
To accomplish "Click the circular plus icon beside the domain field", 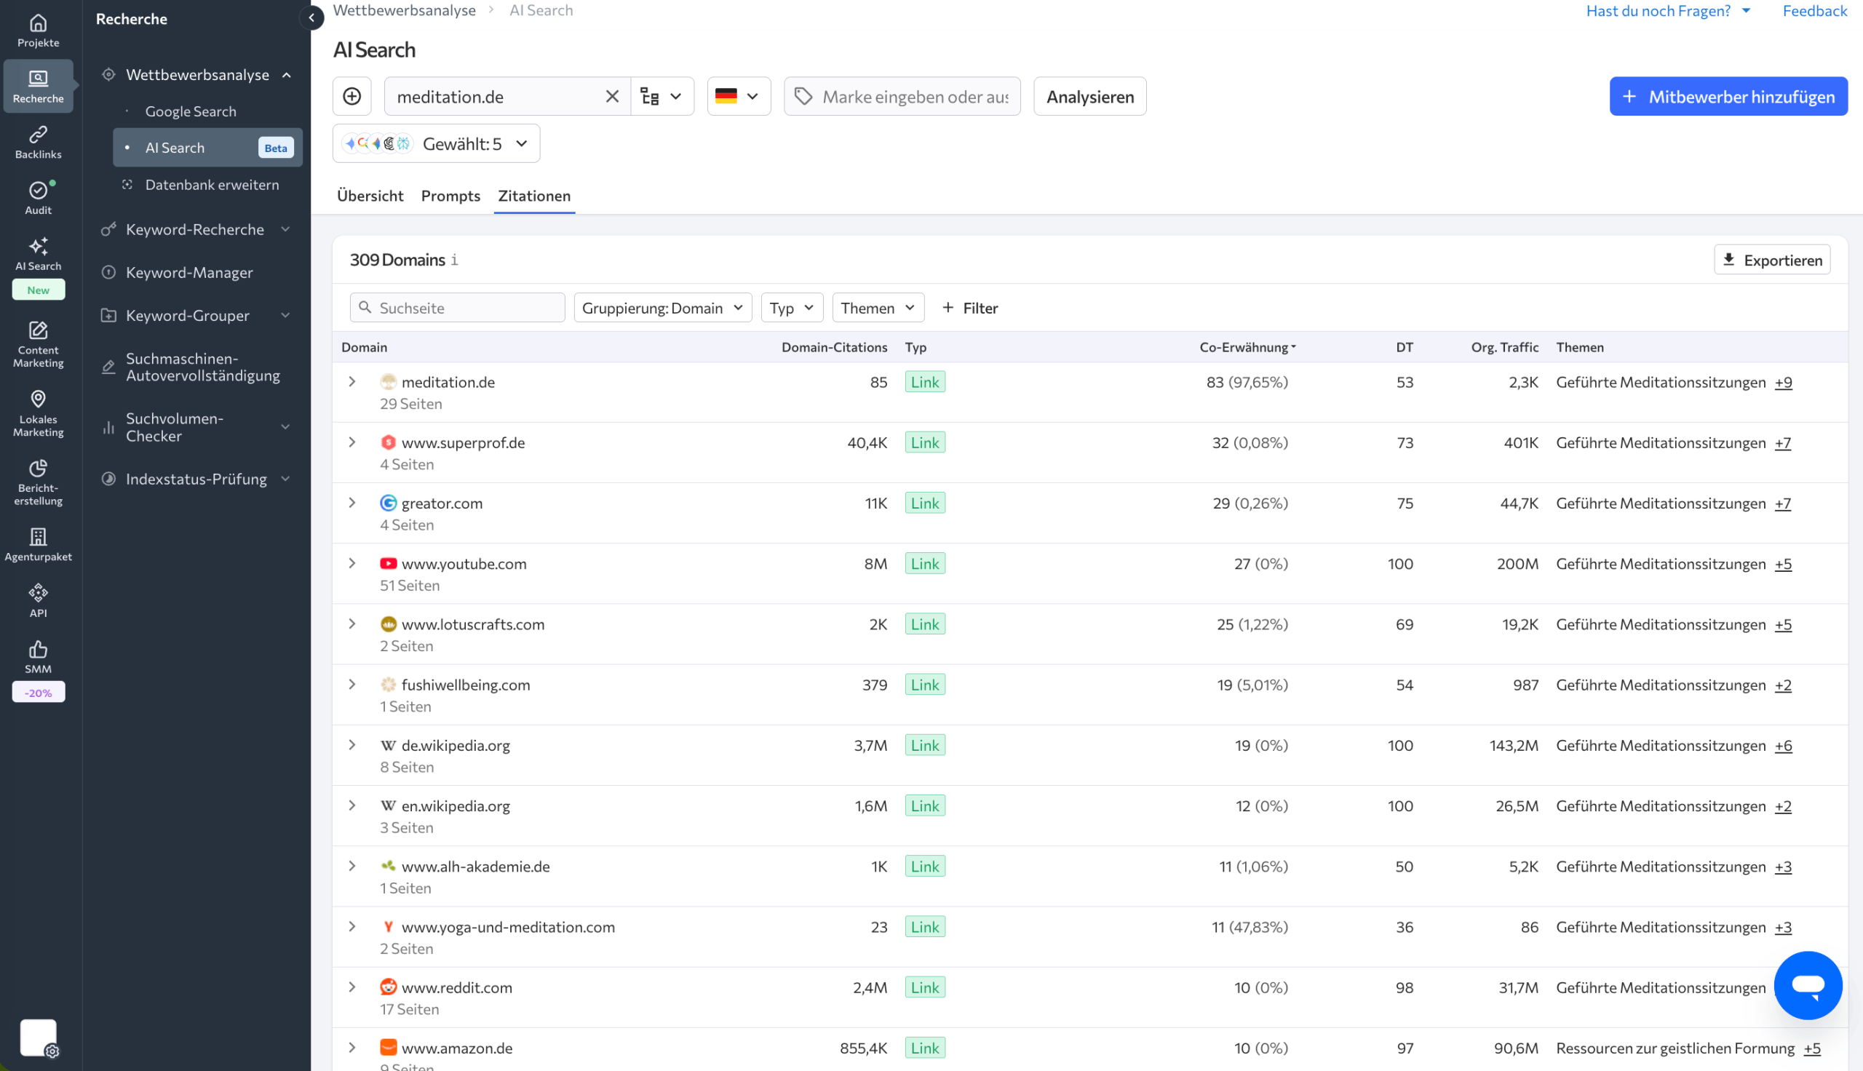I will point(351,96).
